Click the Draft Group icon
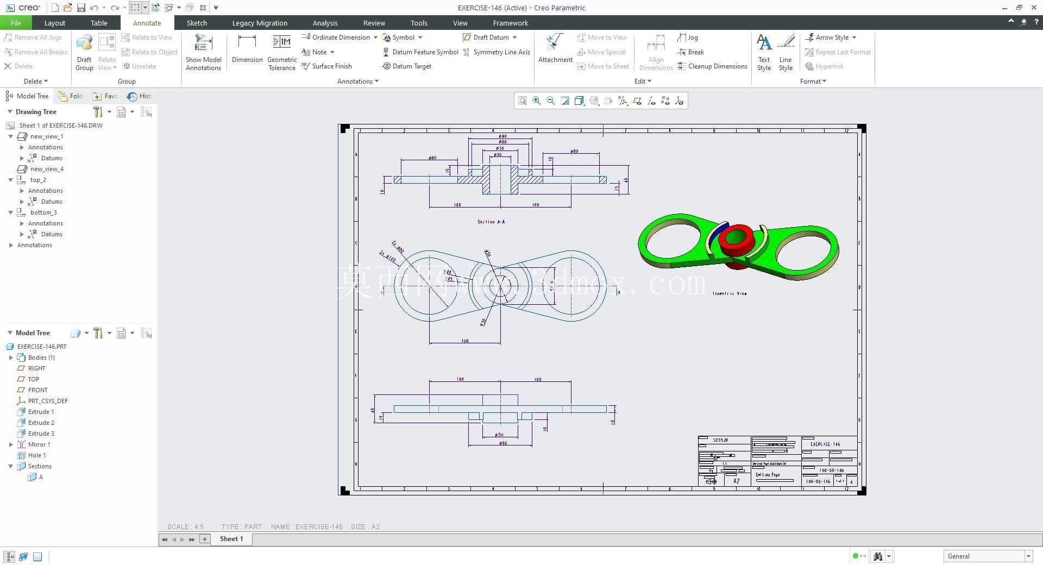Viewport: 1043px width, 565px height. 84,52
